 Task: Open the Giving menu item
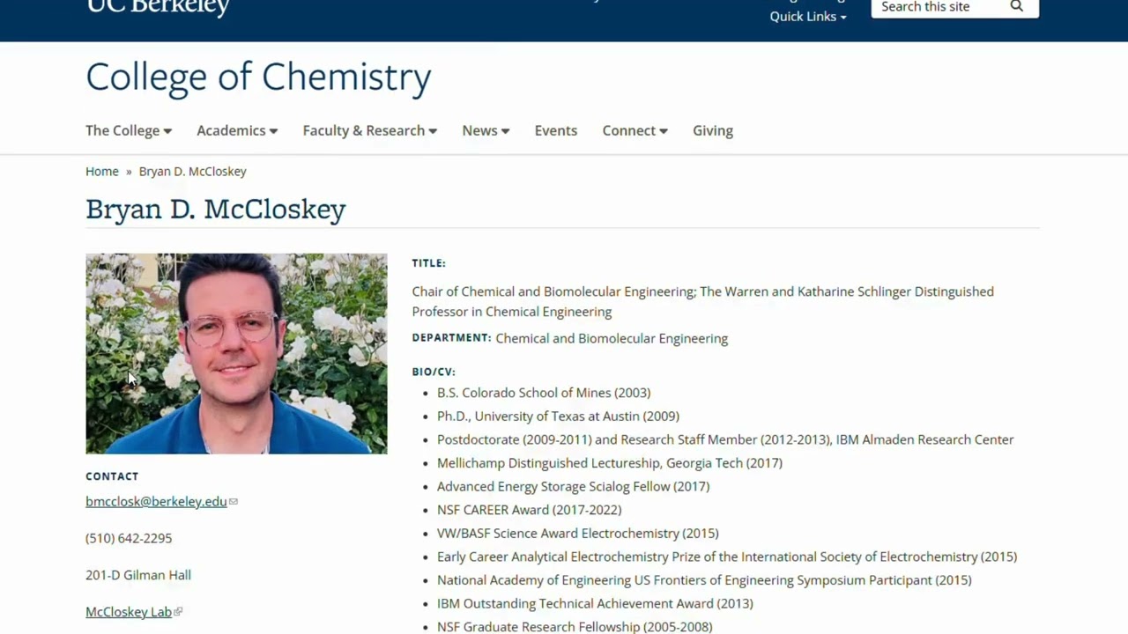point(713,130)
